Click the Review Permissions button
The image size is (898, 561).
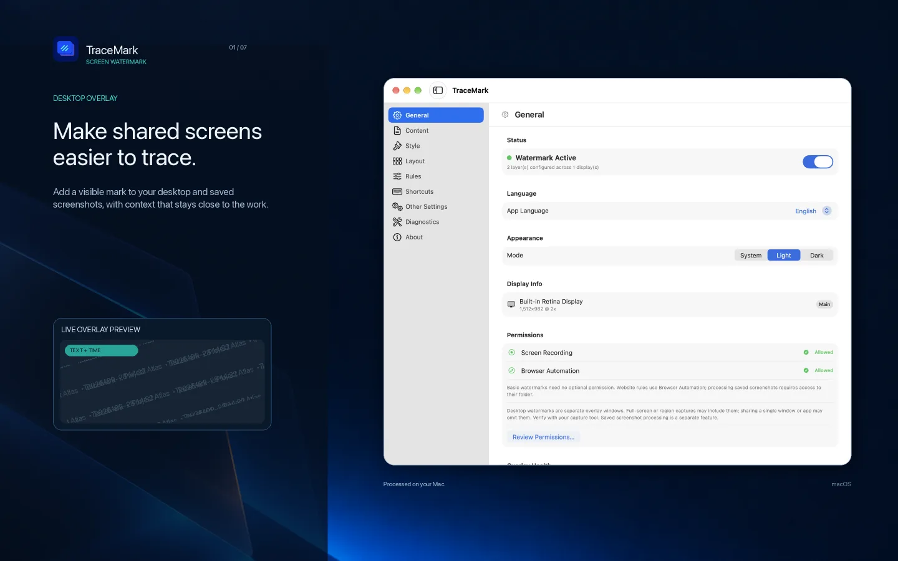point(543,437)
